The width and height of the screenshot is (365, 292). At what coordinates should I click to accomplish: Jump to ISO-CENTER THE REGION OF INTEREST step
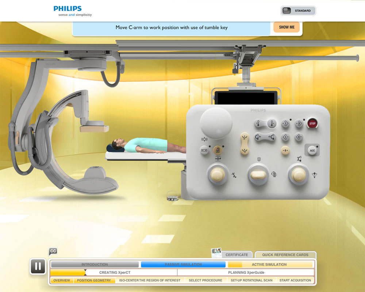[x=150, y=280]
